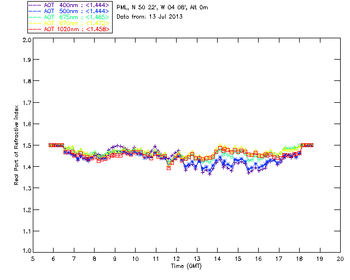Click the AOT 870nm legend entry
Image resolution: width=350 pixels, height=280 pixels.
(x=69, y=23)
